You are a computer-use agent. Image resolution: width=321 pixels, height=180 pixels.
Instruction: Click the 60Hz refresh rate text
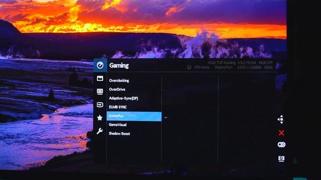click(268, 67)
